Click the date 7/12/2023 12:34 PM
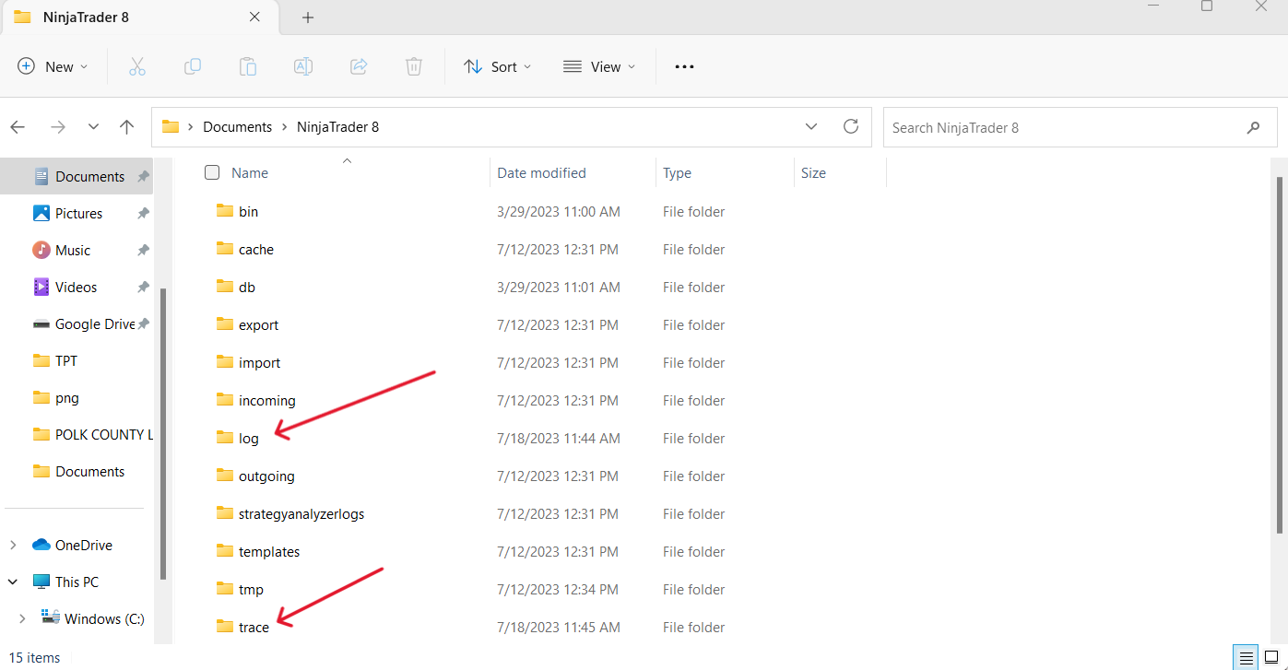The height and width of the screenshot is (670, 1288). (558, 589)
